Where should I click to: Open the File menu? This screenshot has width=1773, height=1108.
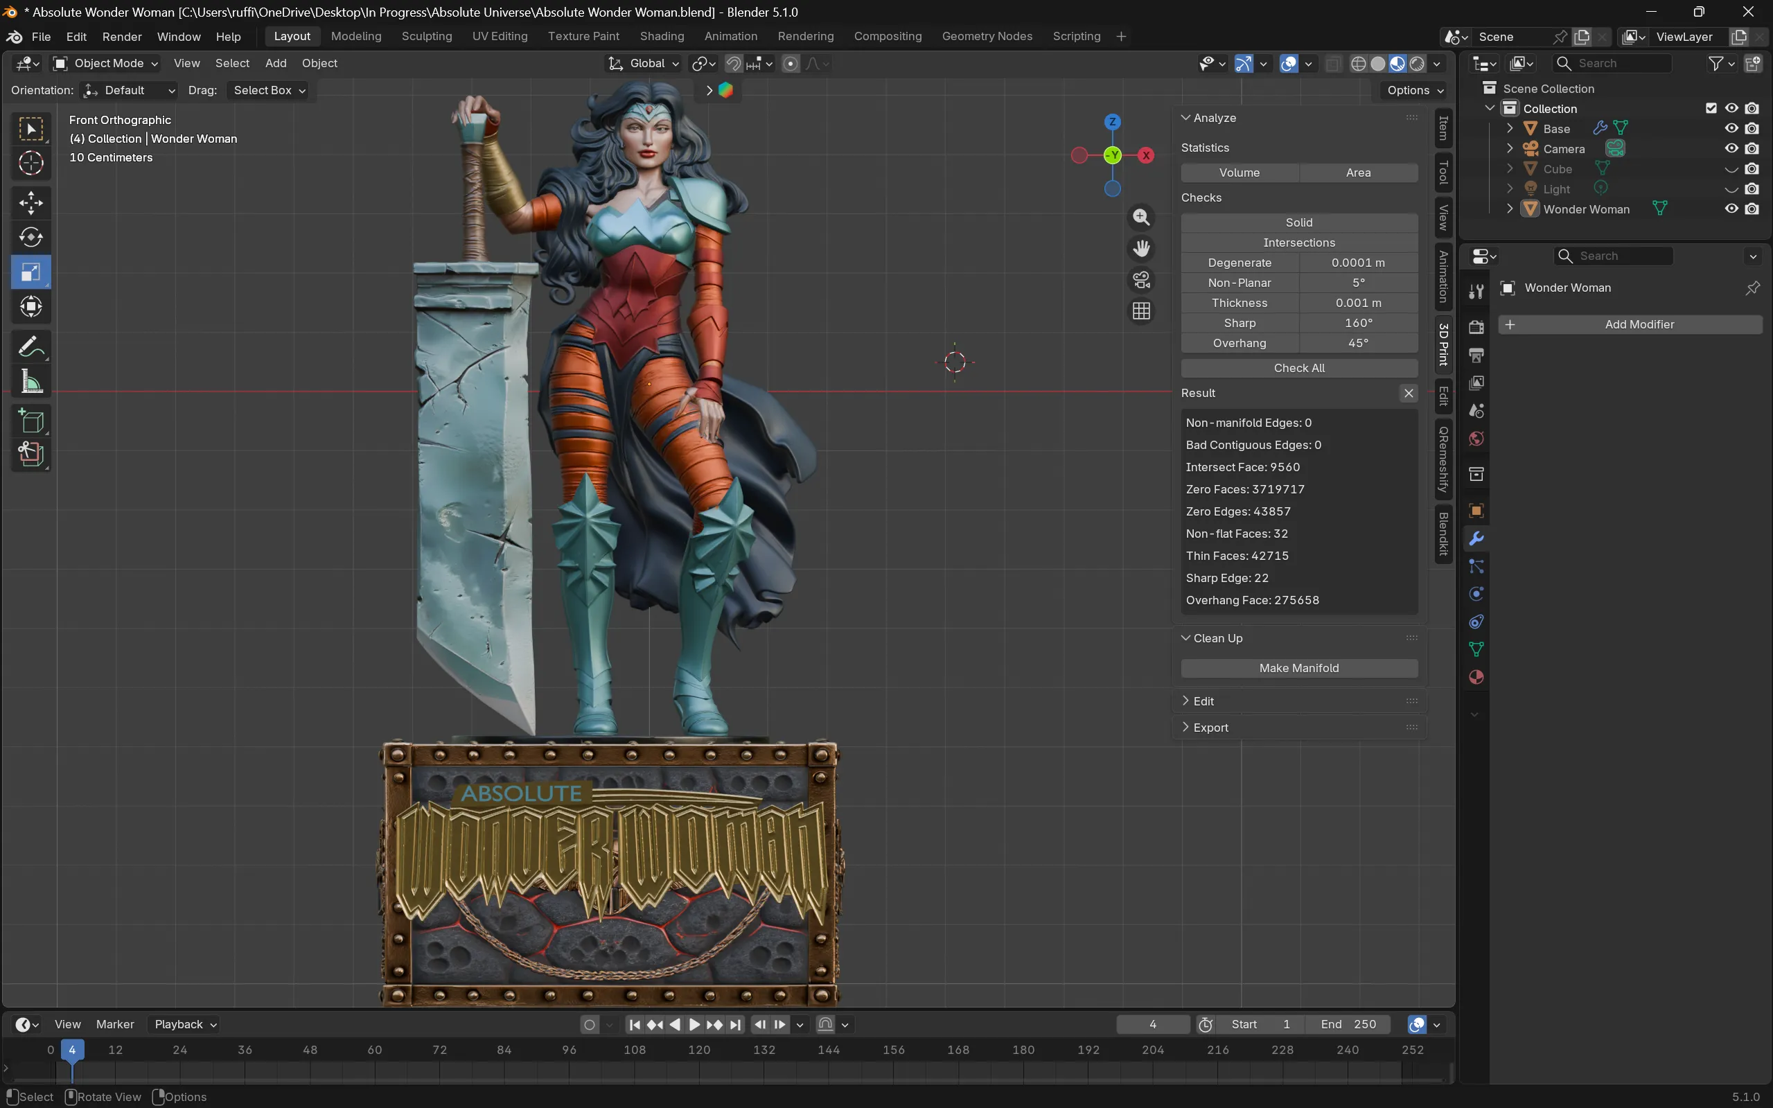(41, 37)
